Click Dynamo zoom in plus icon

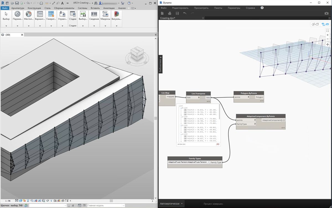tap(328, 35)
